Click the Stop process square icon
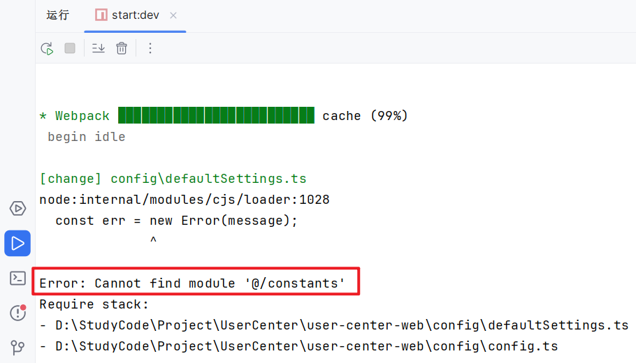 (x=70, y=48)
